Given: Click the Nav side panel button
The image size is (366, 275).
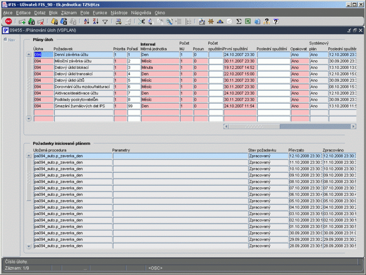Looking at the screenshot, I should coord(9,40).
